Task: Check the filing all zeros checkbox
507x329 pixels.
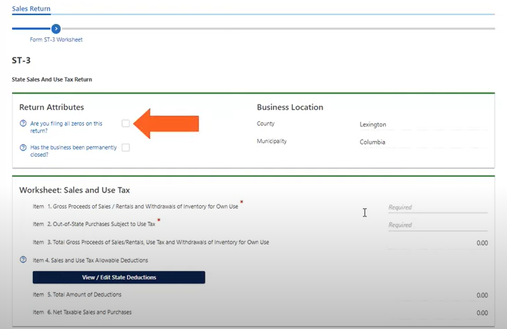Action: [x=126, y=123]
